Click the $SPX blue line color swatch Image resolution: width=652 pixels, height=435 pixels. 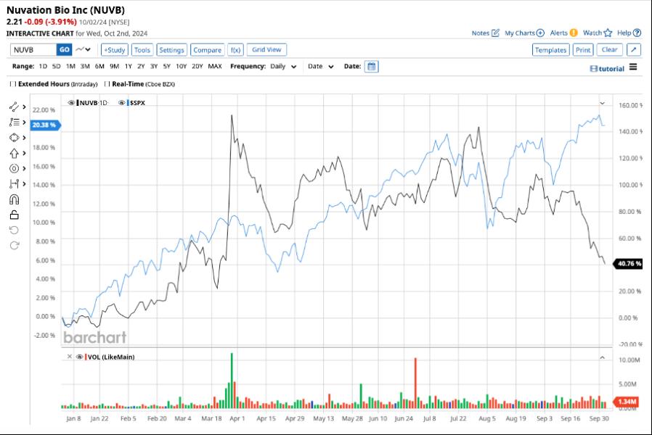[128, 102]
